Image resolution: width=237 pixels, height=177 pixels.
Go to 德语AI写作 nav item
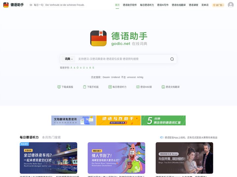[163, 5]
